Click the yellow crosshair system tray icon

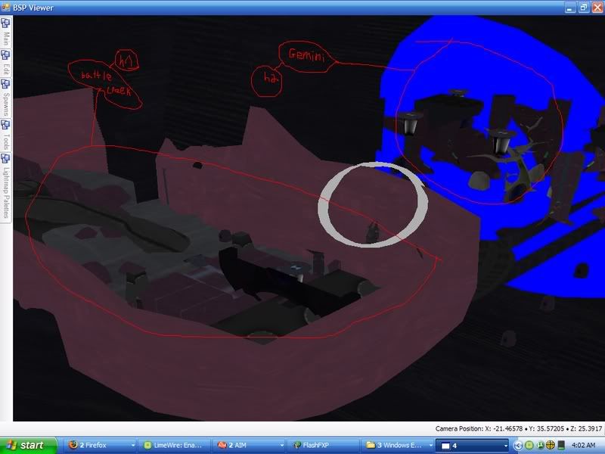[551, 446]
